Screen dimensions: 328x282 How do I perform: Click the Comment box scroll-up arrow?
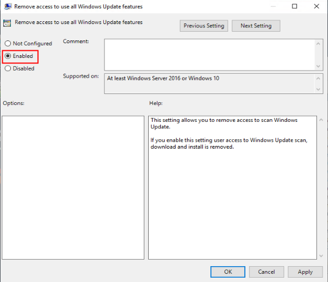pos(318,44)
